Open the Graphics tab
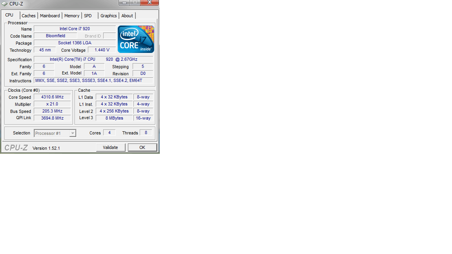 coord(108,16)
